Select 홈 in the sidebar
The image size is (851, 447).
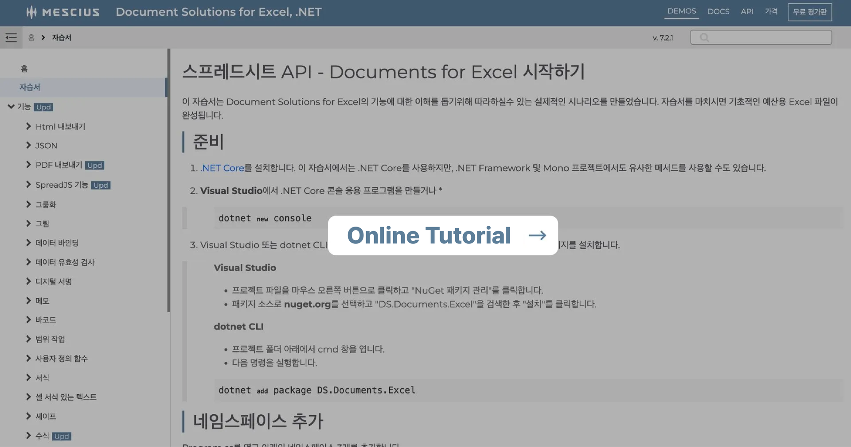(24, 69)
